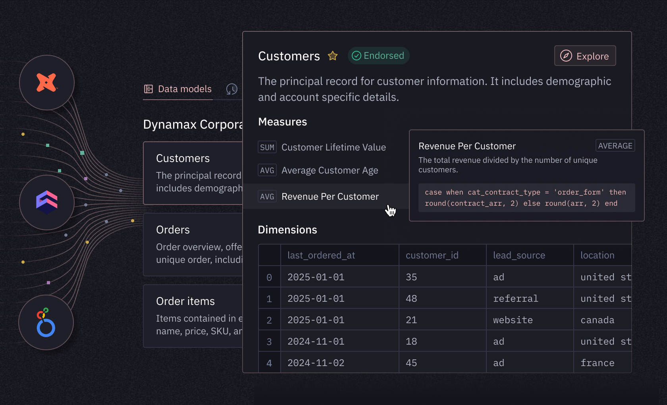Image resolution: width=667 pixels, height=405 pixels.
Task: Select the Measures section heading
Action: coord(282,122)
